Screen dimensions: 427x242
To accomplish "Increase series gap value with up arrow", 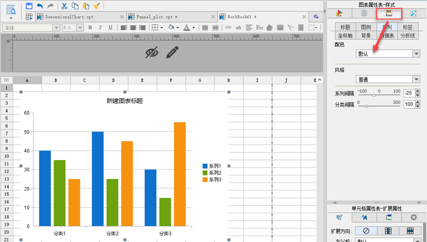I will click(418, 91).
